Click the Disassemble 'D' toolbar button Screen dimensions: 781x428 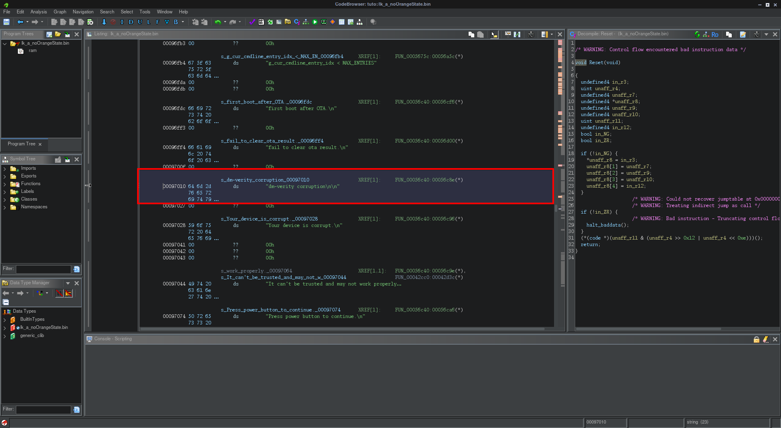(131, 22)
